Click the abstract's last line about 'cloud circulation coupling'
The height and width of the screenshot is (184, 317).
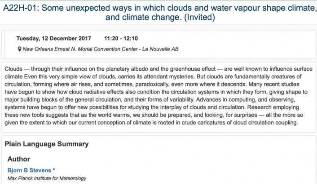(x=151, y=123)
